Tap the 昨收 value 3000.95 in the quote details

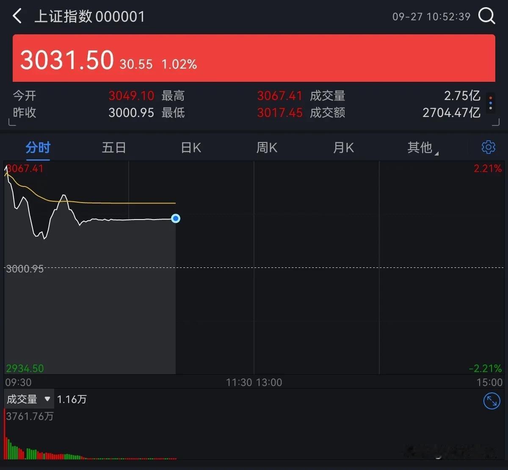point(131,113)
